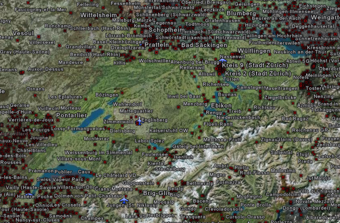Click the Pontarlier place label

tap(72, 115)
